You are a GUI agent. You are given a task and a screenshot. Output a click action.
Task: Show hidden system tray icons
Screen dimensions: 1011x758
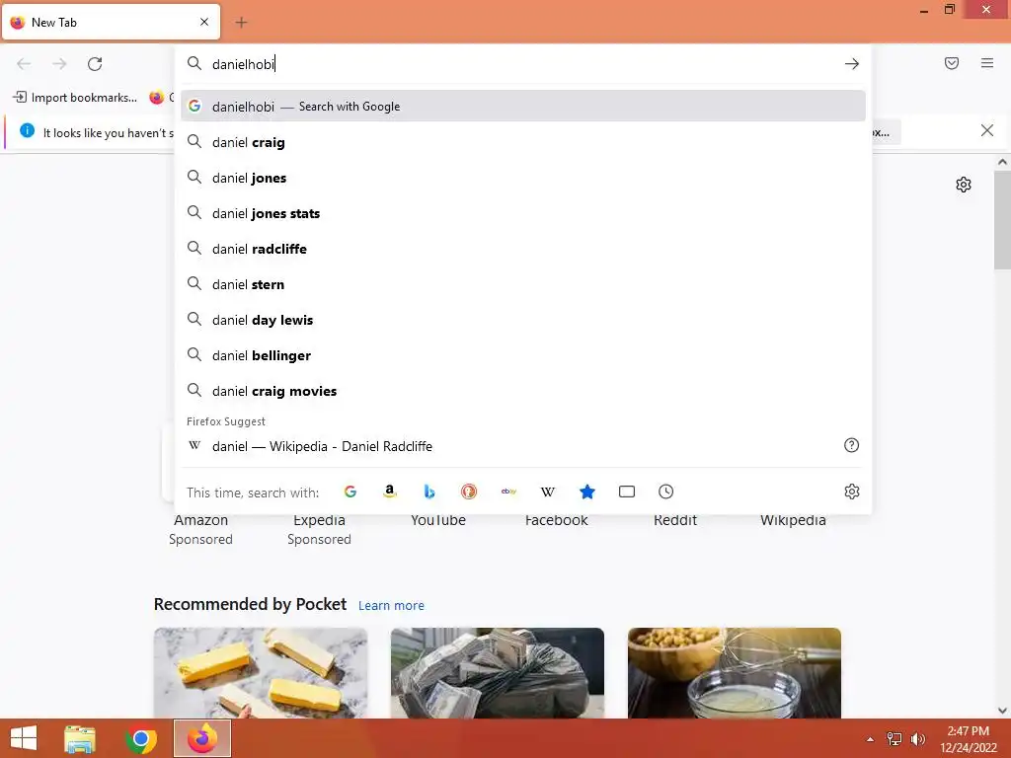(870, 739)
